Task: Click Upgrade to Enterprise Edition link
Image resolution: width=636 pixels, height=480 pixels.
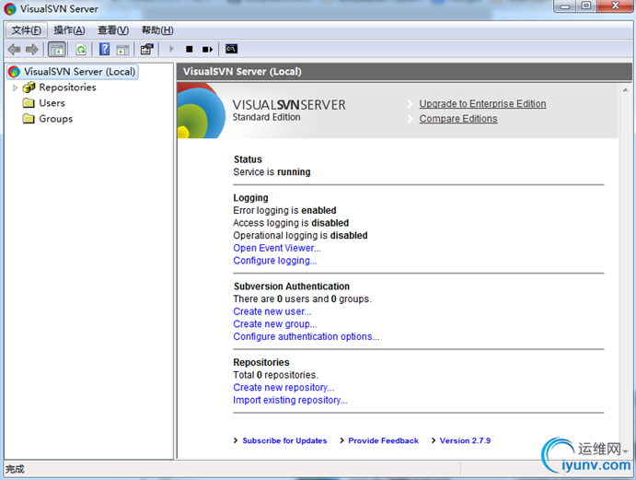Action: pyautogui.click(x=482, y=104)
